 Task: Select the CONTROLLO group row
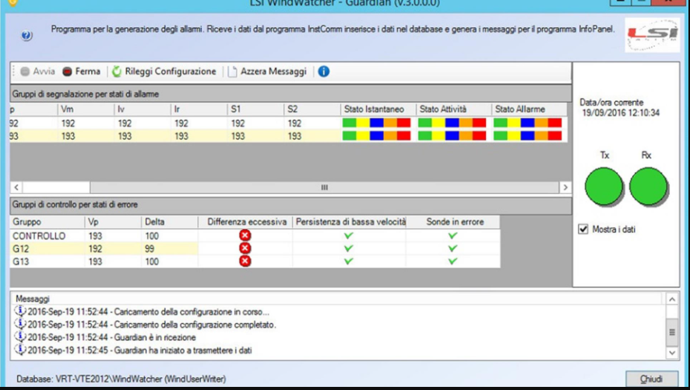(255, 236)
